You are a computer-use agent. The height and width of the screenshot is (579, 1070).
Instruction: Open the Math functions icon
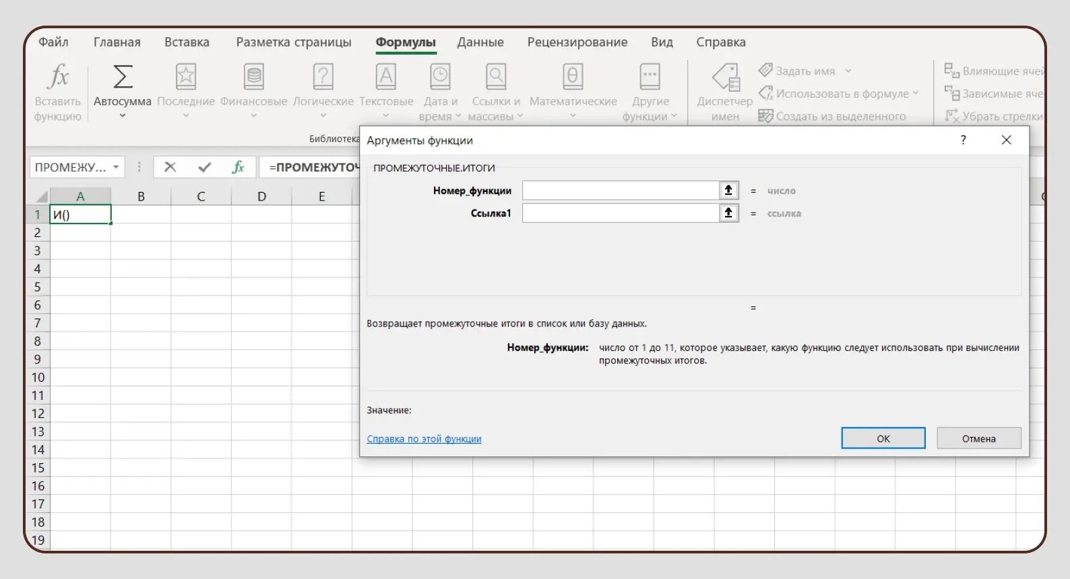click(x=573, y=77)
